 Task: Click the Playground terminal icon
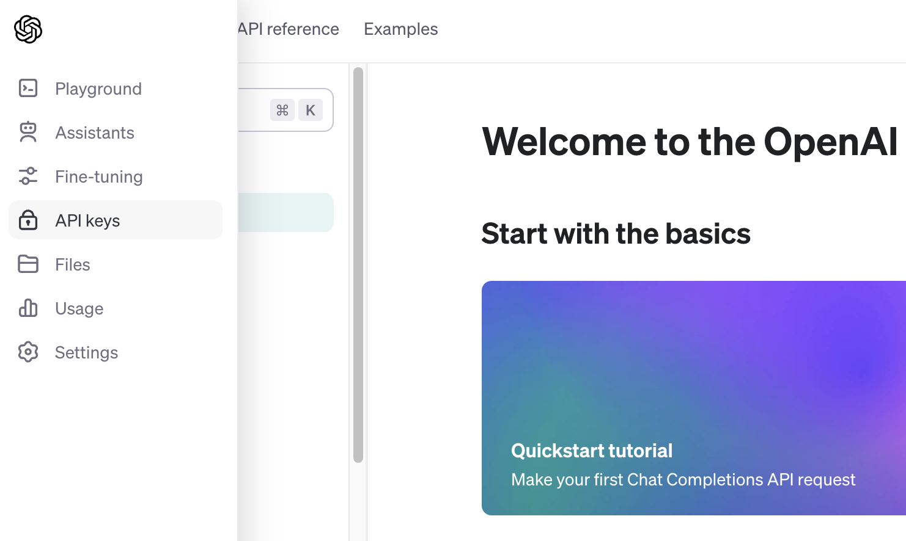[28, 89]
